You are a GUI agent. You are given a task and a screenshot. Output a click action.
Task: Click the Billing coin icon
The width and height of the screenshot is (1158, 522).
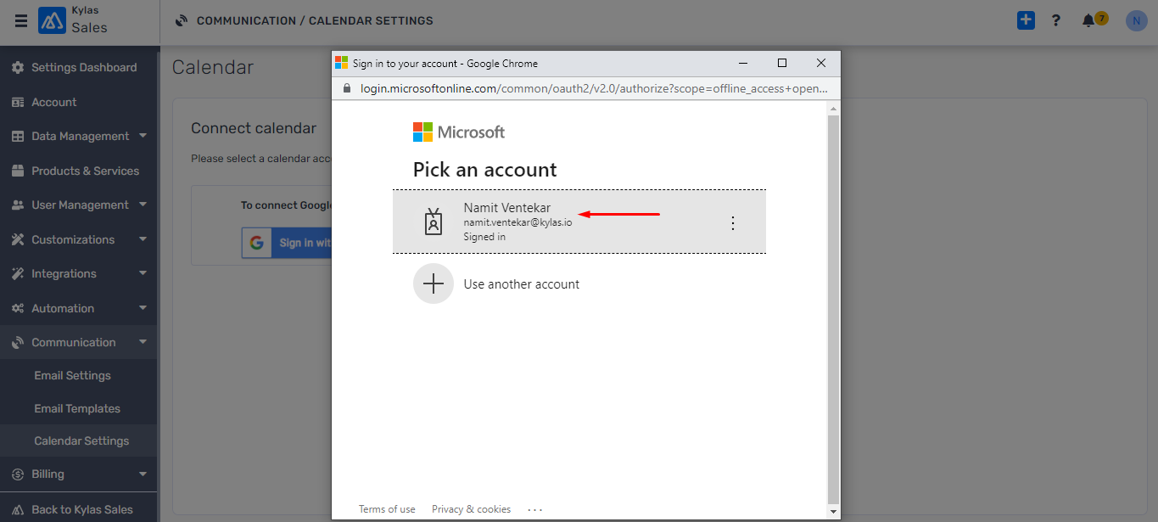click(x=17, y=474)
